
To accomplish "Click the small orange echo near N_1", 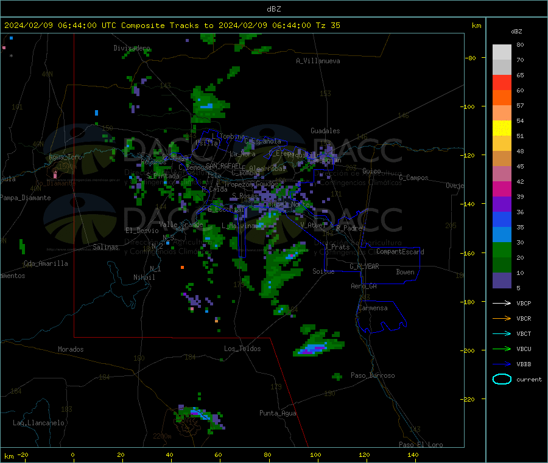I will click(183, 268).
